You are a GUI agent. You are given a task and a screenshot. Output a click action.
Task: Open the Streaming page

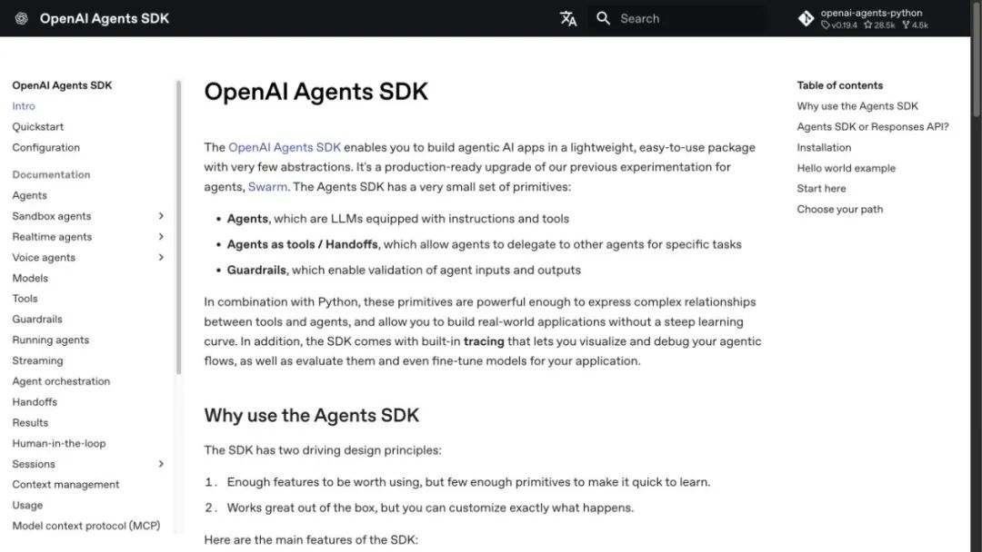point(37,360)
